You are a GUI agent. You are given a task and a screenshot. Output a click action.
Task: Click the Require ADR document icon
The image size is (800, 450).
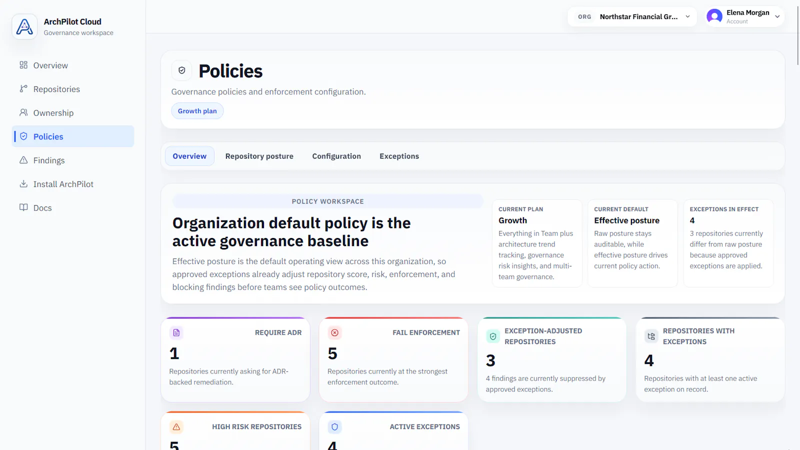click(176, 332)
